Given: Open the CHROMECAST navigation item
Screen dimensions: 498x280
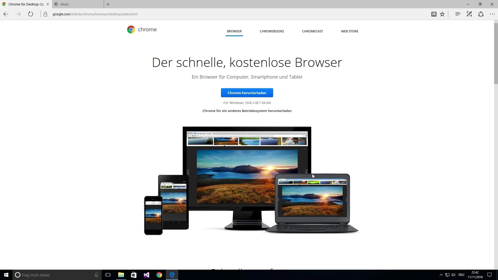Looking at the screenshot, I should (313, 31).
